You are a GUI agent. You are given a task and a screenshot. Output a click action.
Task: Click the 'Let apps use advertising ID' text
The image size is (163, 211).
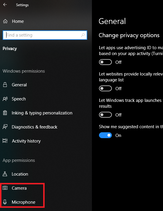click(x=131, y=51)
